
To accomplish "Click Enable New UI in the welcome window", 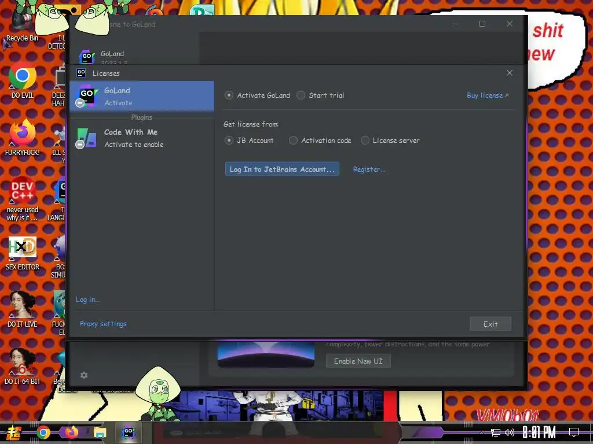I will click(358, 361).
